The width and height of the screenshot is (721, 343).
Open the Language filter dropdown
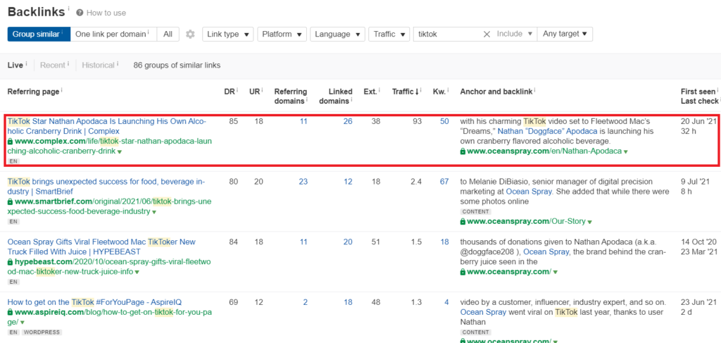point(337,34)
